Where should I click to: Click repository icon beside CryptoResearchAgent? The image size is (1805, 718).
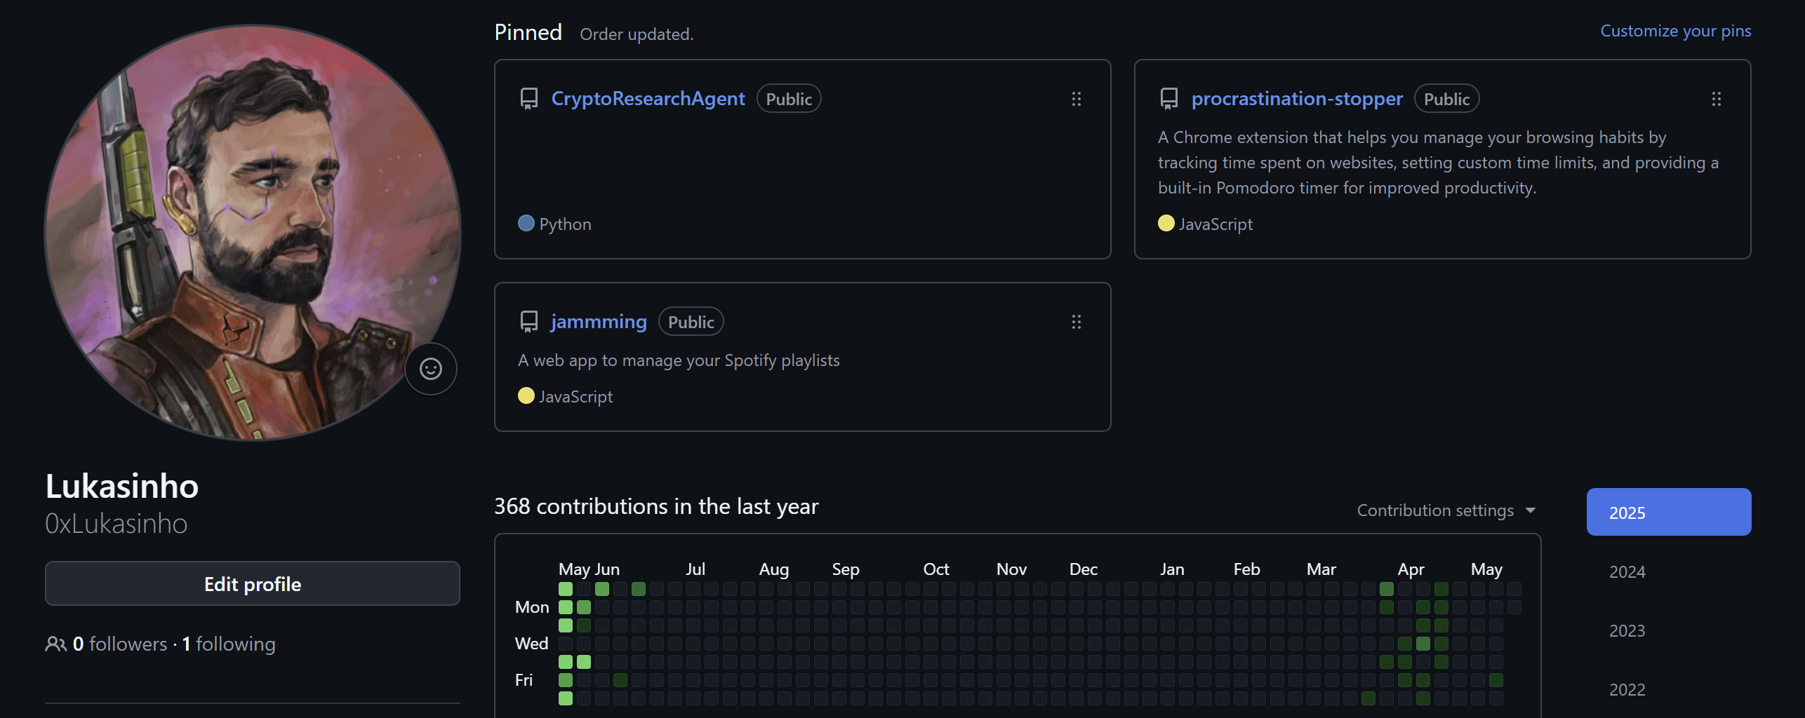coord(529,99)
